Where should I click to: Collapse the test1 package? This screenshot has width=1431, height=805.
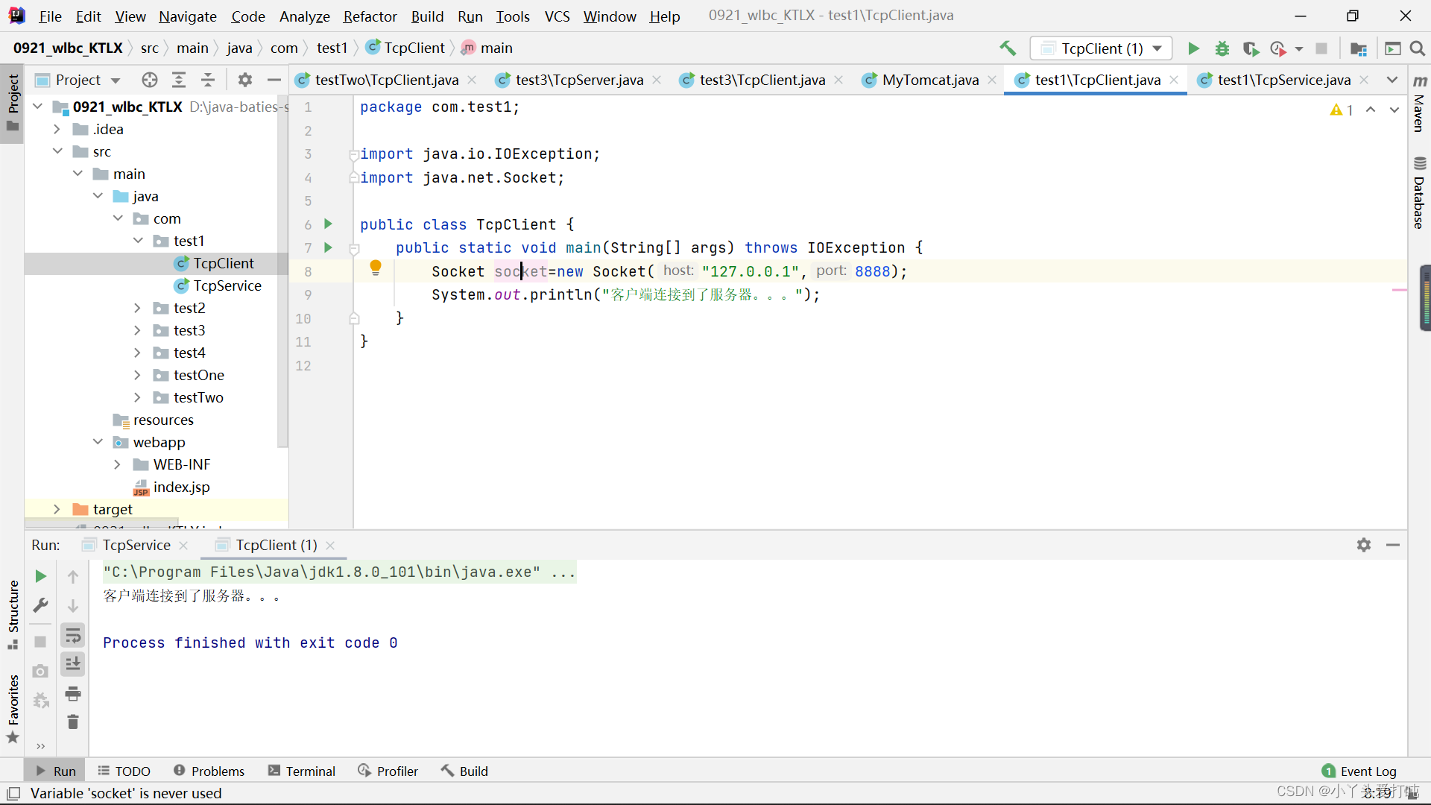(137, 241)
